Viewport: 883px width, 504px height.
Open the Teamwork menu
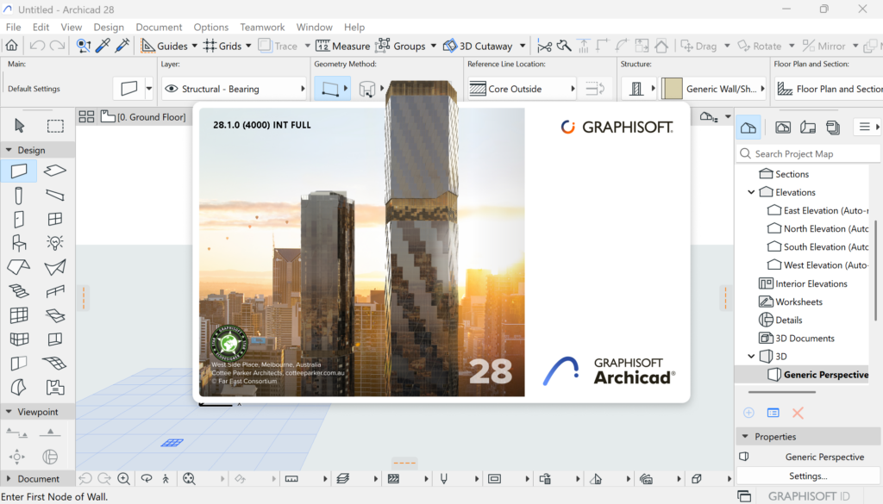(262, 27)
